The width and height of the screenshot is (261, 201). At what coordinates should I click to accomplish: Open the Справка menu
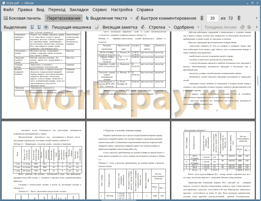click(145, 10)
